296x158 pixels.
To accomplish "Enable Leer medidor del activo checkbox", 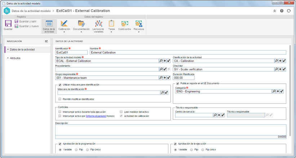I will click(121, 112).
